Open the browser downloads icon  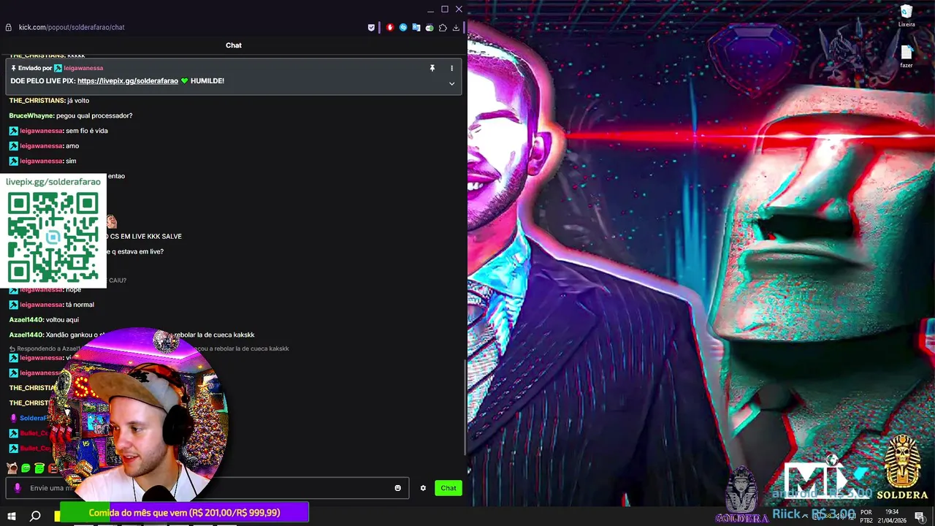point(456,28)
